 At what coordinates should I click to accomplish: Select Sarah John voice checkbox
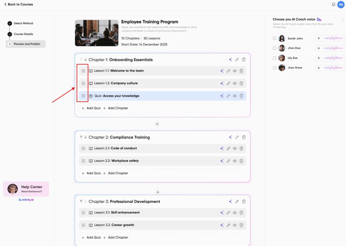pos(274,39)
